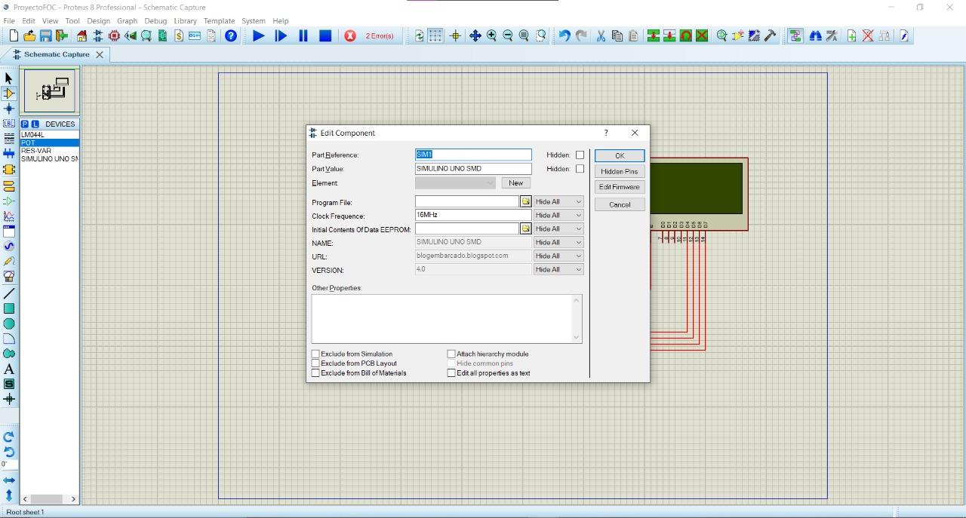Open the PCB Layout chip icon
Viewport: 966px width, 518px height.
pyautogui.click(x=114, y=35)
